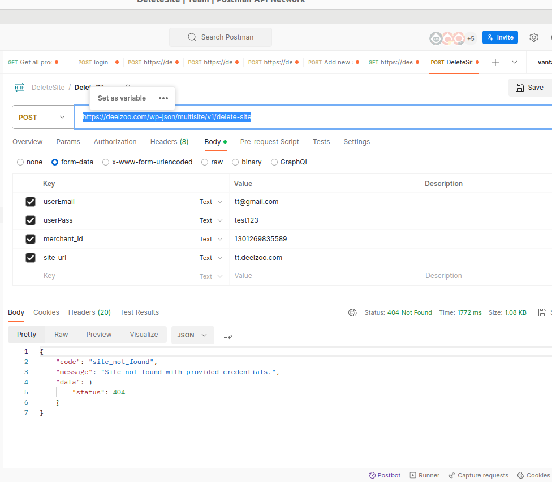Open the Text type dropdown for userPass
552x482 pixels.
[211, 220]
